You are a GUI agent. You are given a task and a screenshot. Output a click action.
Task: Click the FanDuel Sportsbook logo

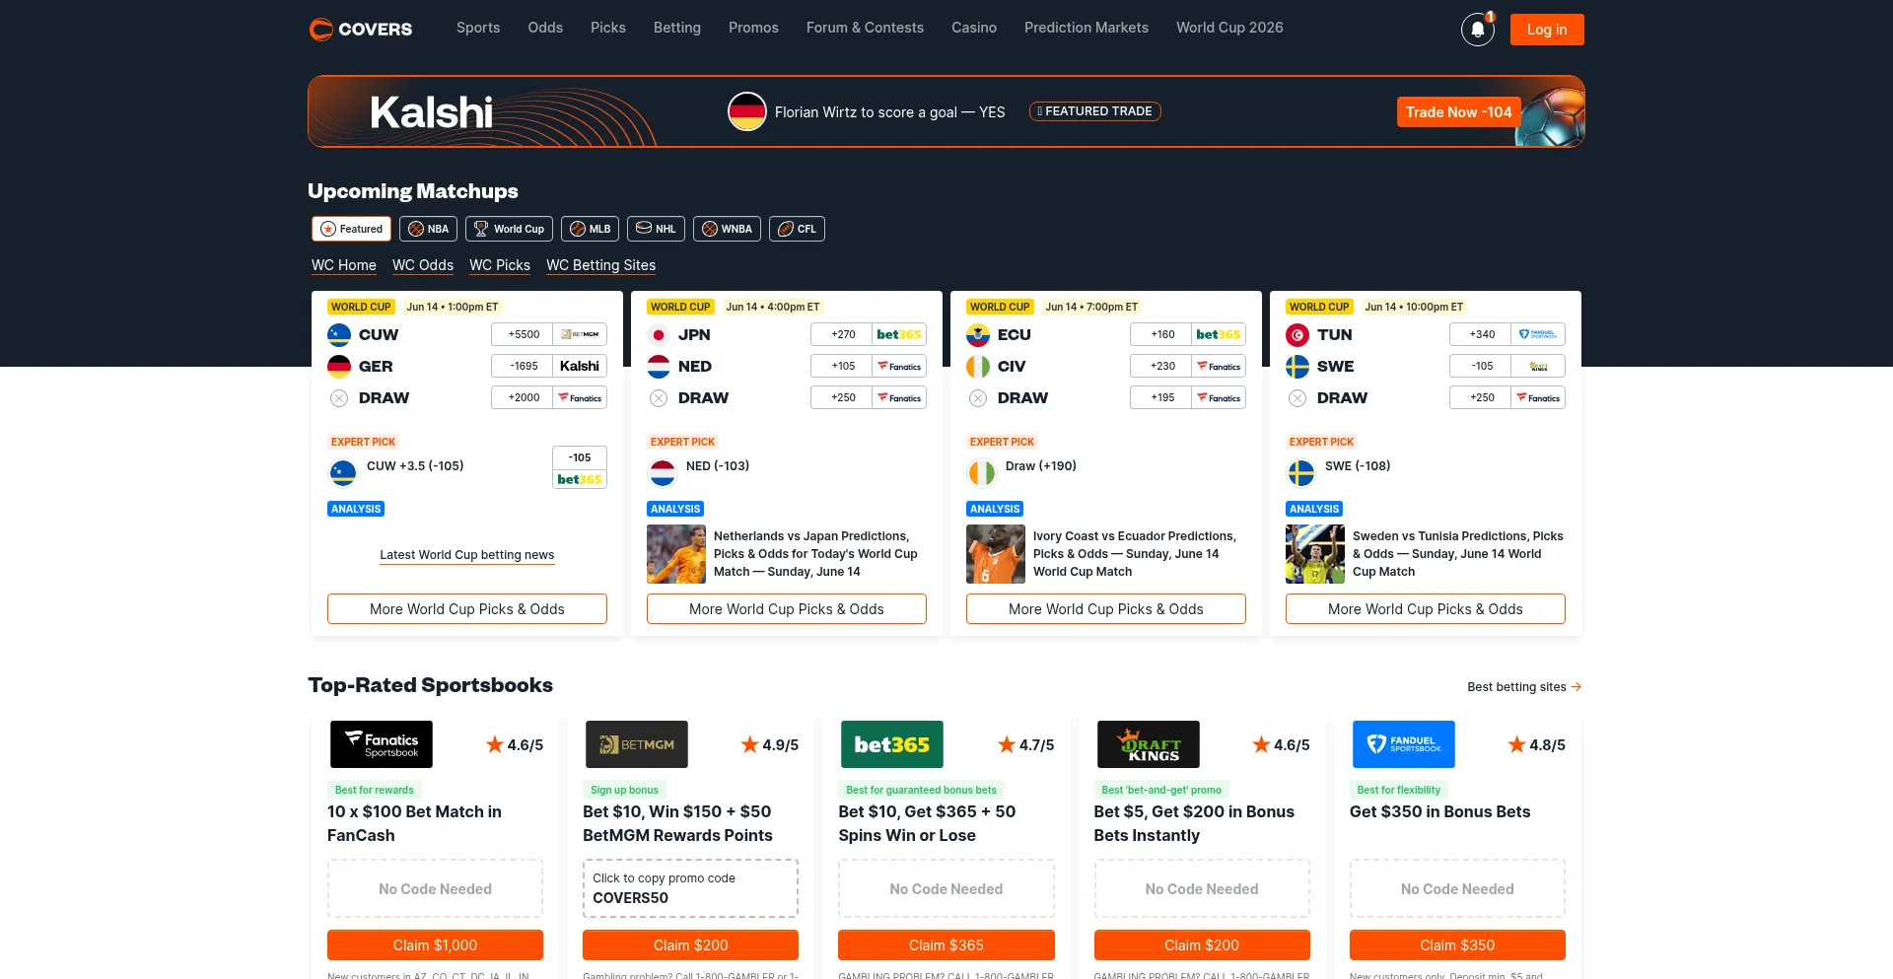coord(1404,744)
